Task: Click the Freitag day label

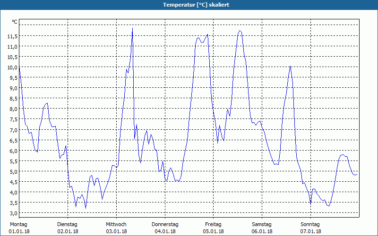Action: 213,225
